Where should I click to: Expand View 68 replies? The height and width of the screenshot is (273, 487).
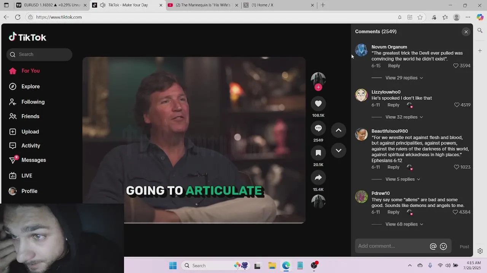(404, 224)
